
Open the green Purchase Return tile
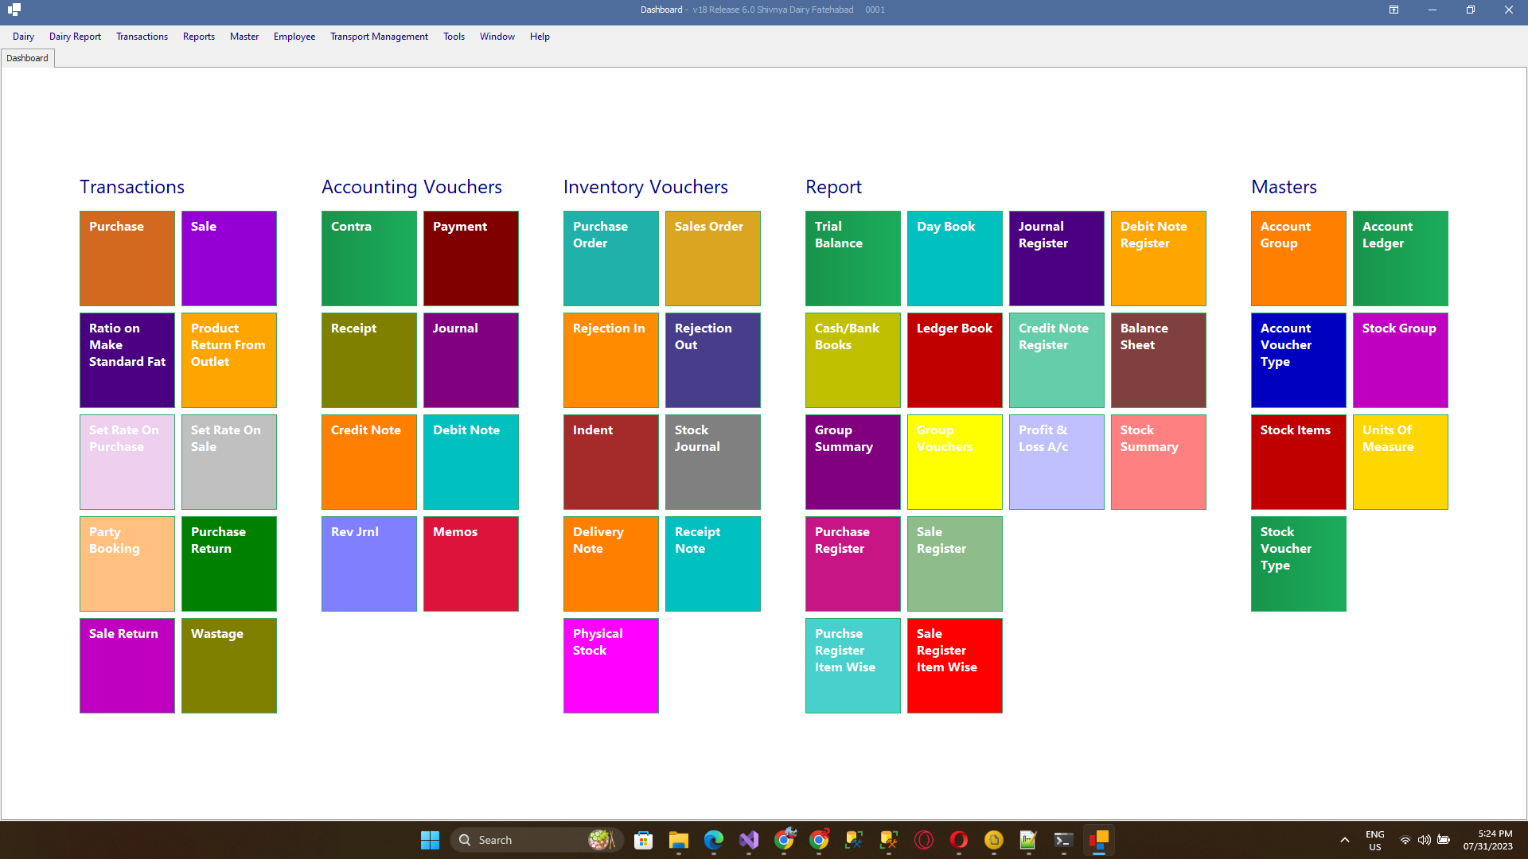tap(229, 564)
